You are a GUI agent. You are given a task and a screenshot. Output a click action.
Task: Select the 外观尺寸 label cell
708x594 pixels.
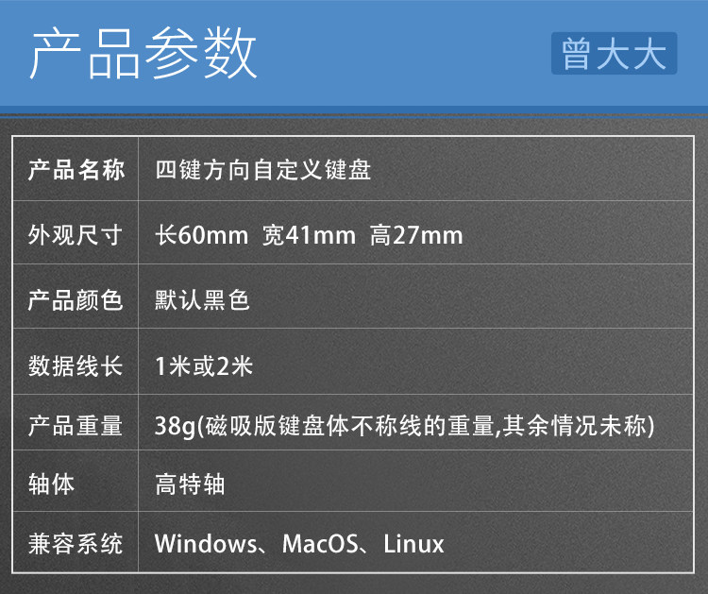(x=76, y=232)
